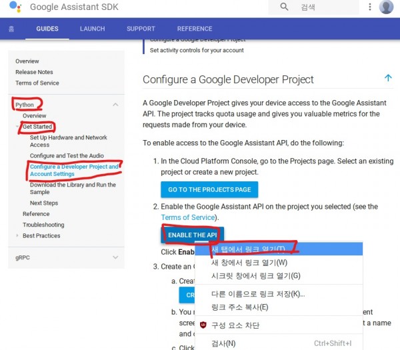Click the Python section heading
Viewport: 400px width, 350px height.
(x=25, y=105)
